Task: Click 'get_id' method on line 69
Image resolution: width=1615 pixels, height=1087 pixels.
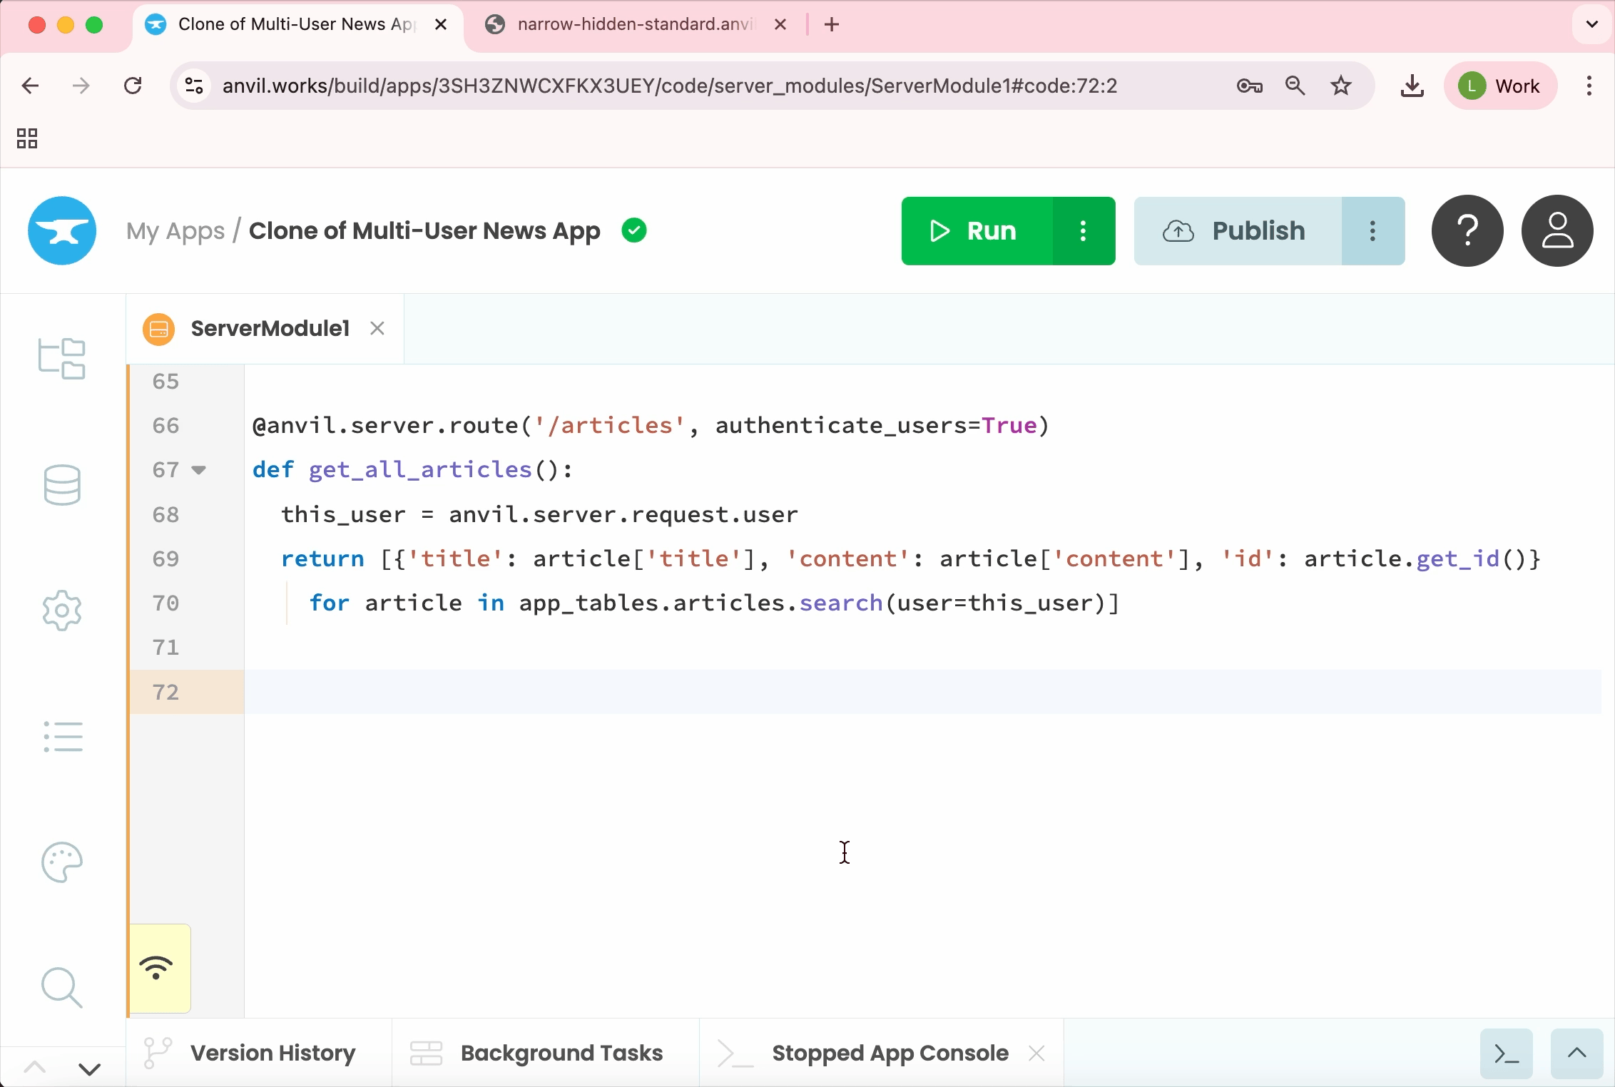Action: [1459, 559]
